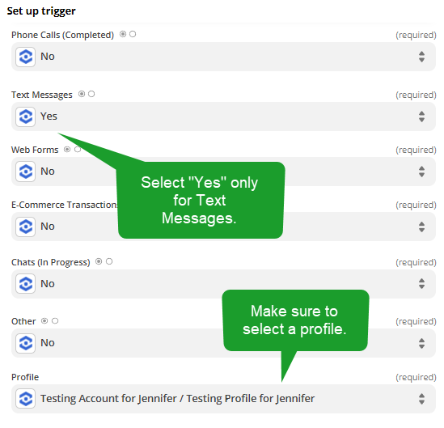This screenshot has width=444, height=428.
Task: Click the Set up trigger heading
Action: click(41, 11)
